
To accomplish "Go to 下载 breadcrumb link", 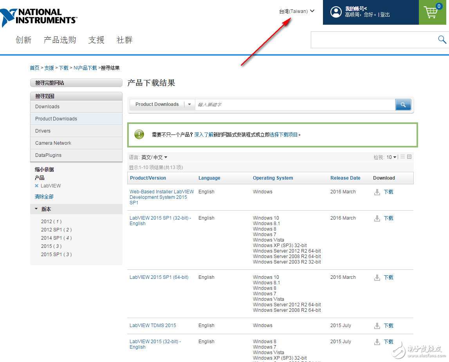I will (63, 68).
